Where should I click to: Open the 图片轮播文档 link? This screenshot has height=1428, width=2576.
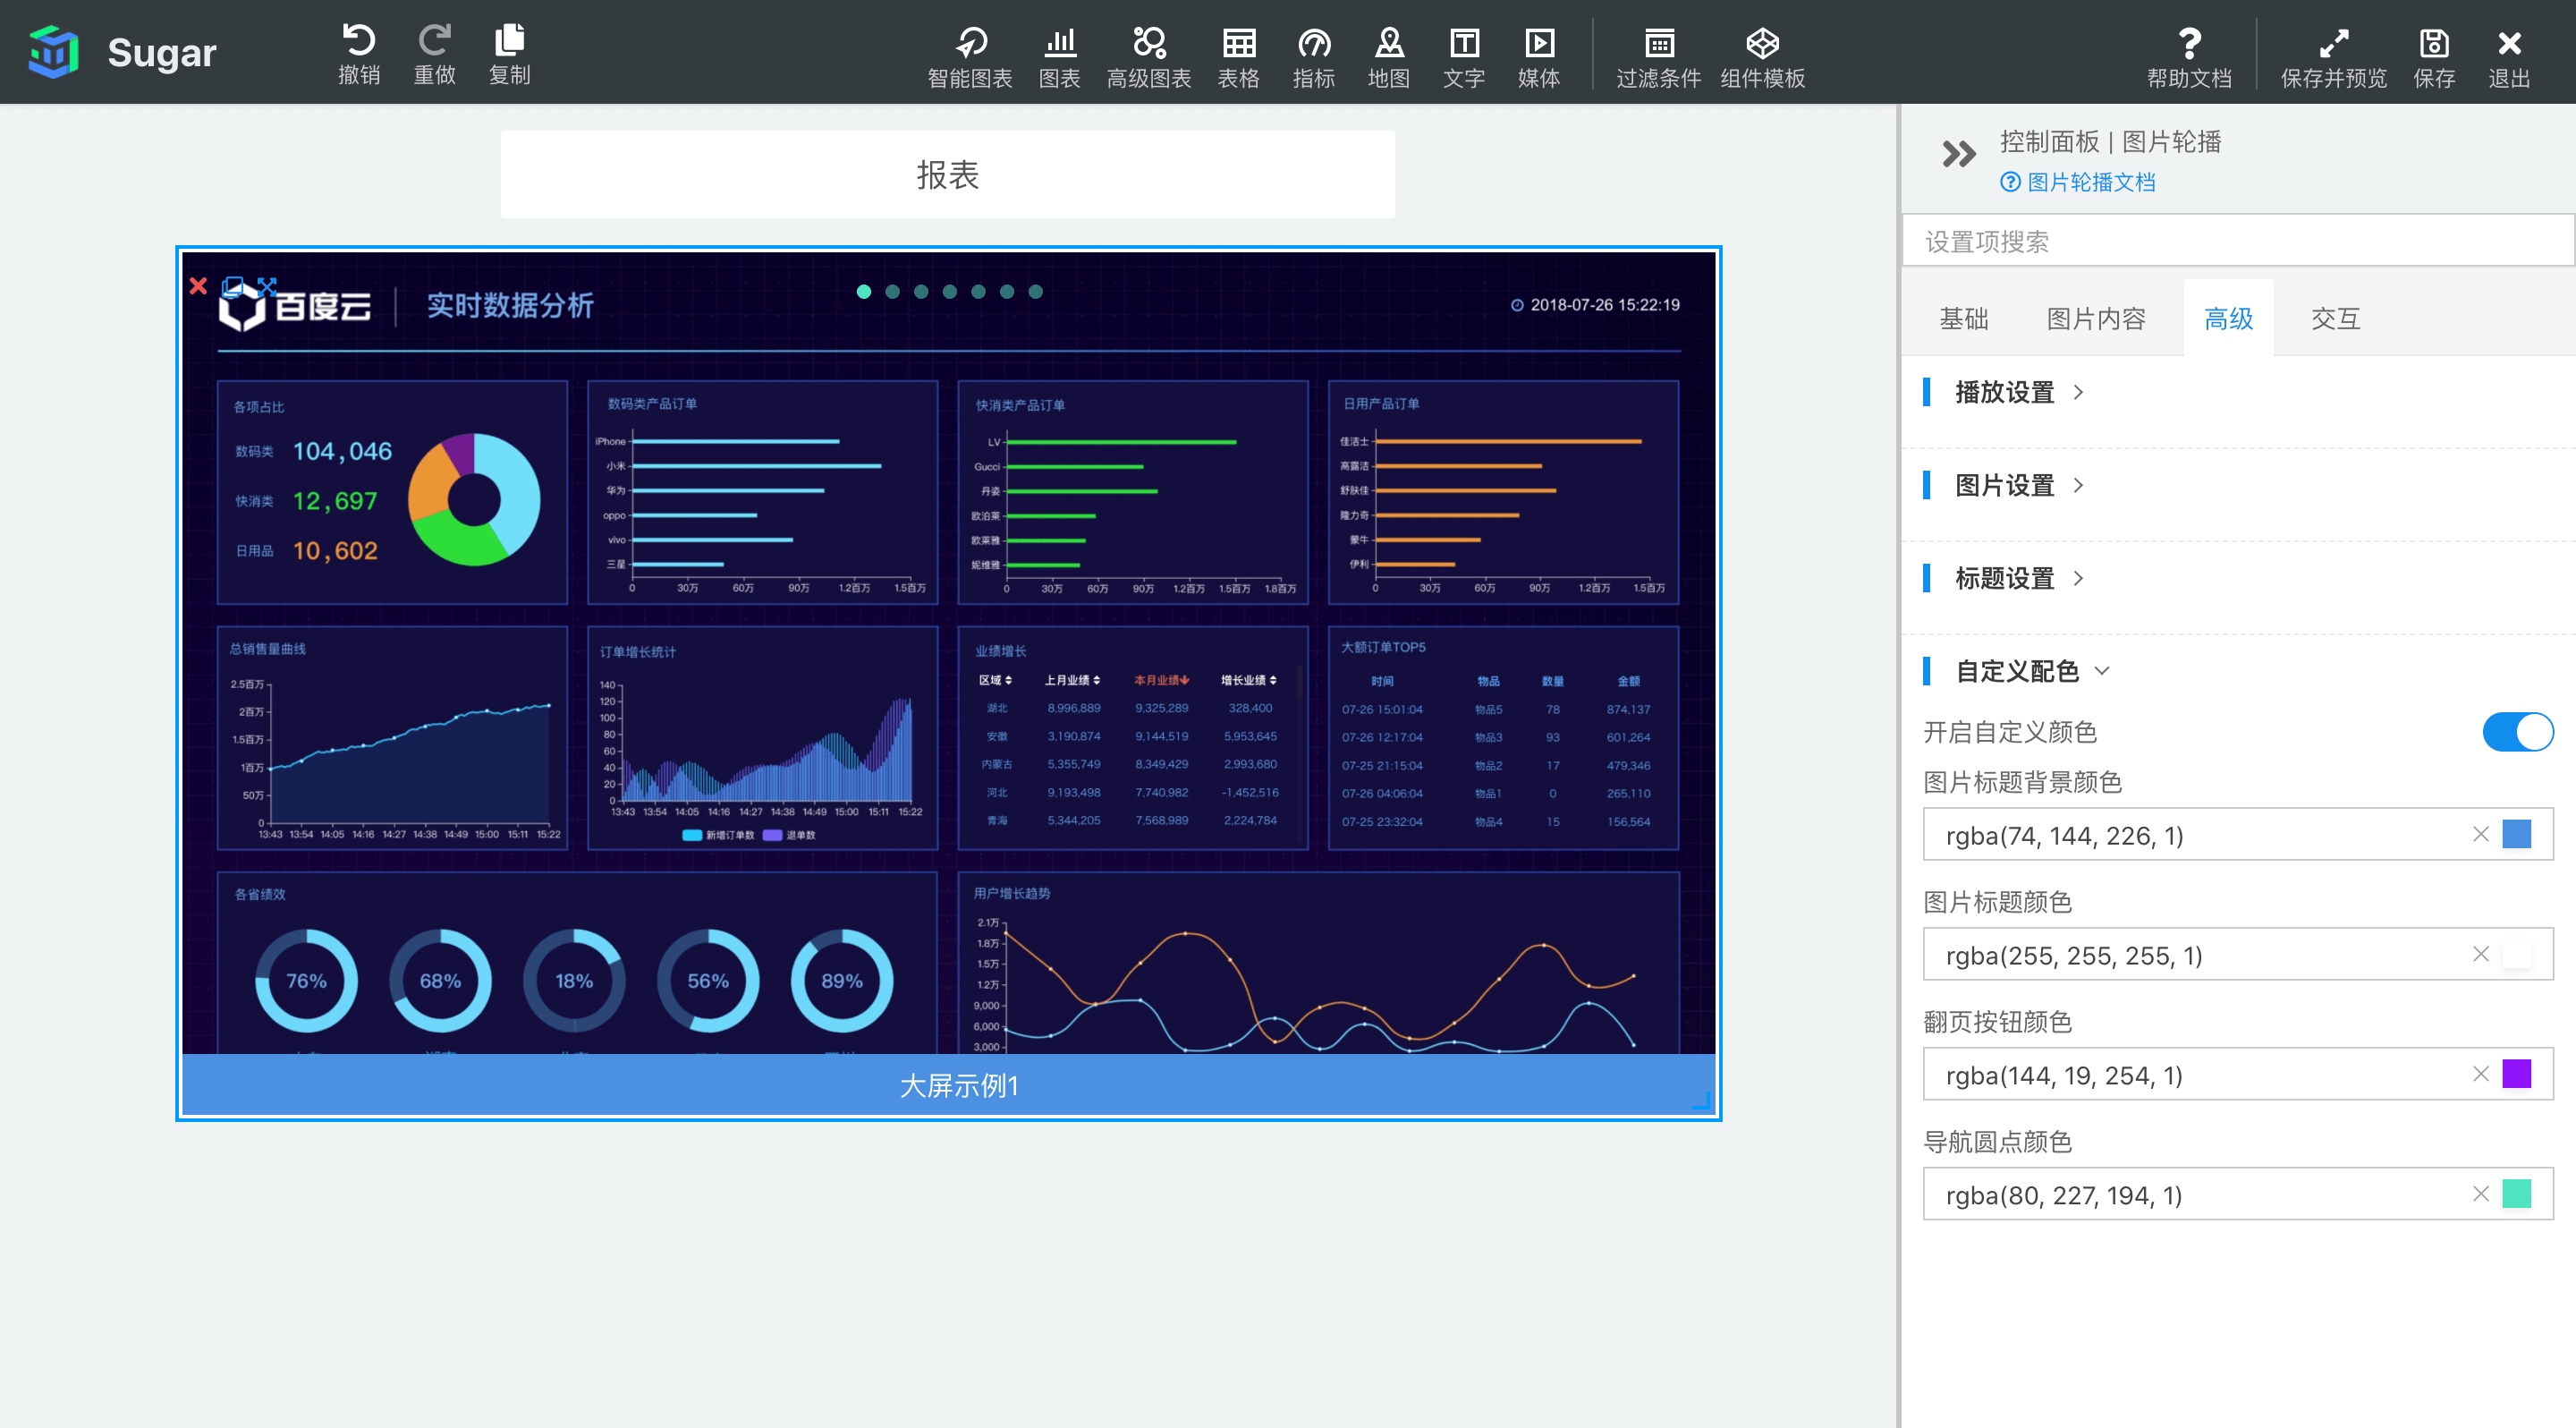coord(2078,182)
